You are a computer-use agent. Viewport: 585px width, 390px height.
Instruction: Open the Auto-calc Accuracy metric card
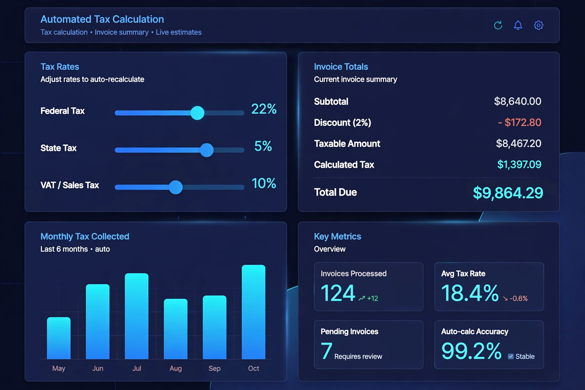coord(489,345)
